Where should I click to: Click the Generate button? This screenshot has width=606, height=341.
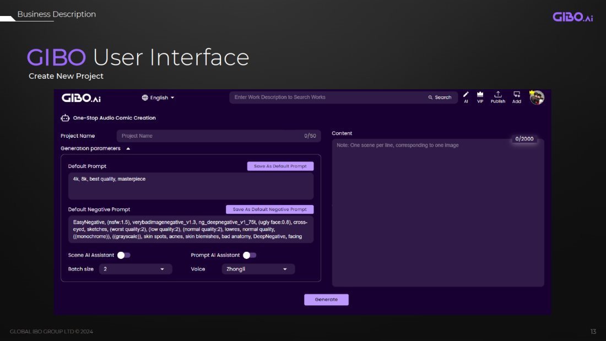pyautogui.click(x=326, y=300)
